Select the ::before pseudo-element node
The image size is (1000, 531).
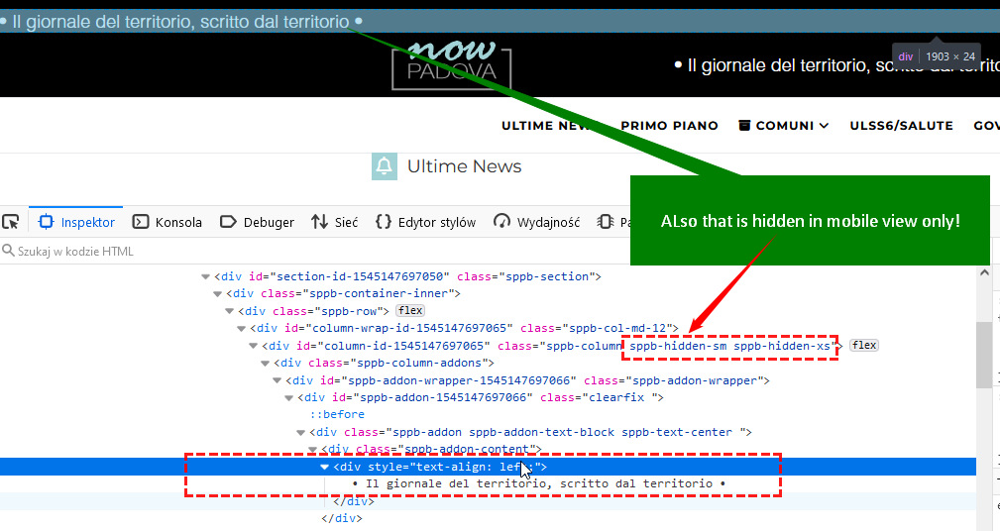coord(337,414)
